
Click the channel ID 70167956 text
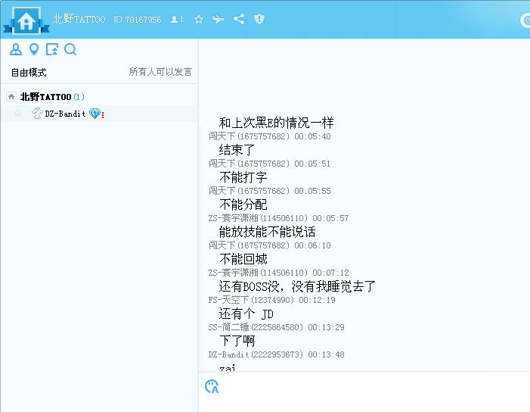pyautogui.click(x=138, y=19)
